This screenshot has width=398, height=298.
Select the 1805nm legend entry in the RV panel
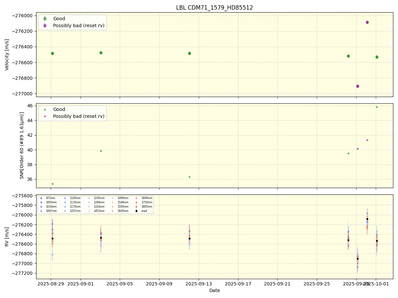(136, 207)
